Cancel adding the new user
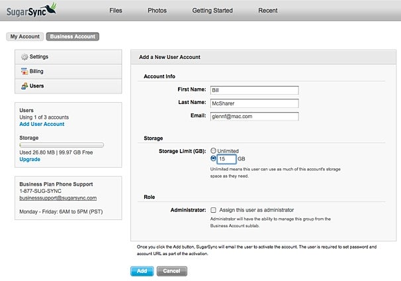 [x=172, y=271]
